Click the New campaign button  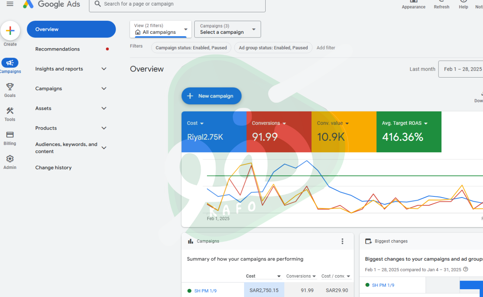click(211, 96)
